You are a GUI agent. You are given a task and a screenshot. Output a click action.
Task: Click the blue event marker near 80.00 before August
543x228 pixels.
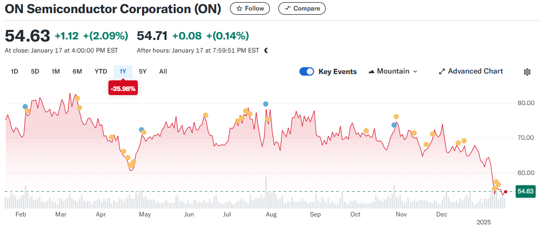coord(266,104)
